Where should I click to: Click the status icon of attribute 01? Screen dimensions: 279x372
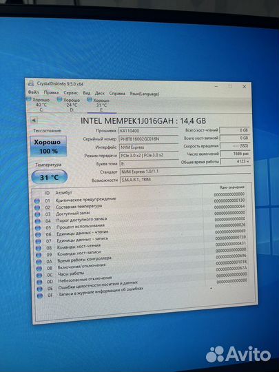(x=37, y=201)
